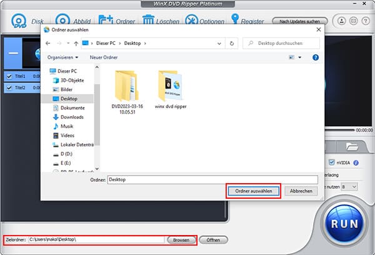Click Ordner auswählen button
The width and height of the screenshot is (375, 255).
pyautogui.click(x=254, y=191)
